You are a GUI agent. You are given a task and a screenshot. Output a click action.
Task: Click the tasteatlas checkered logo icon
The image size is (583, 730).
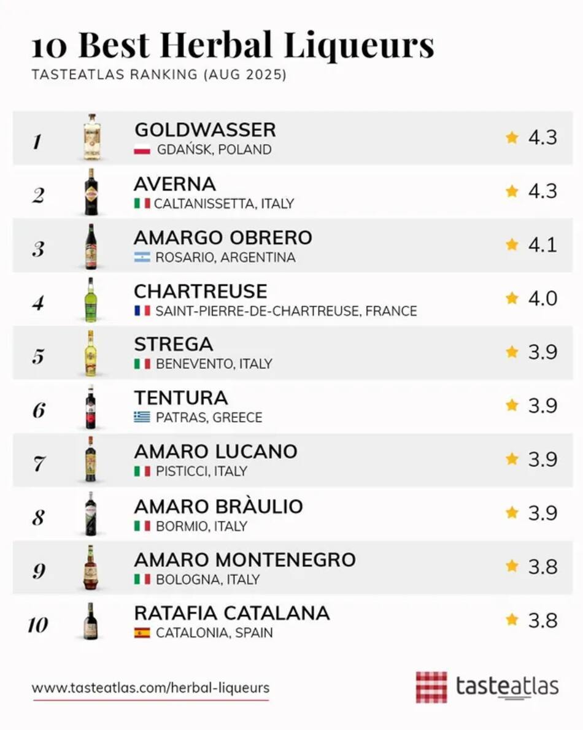(431, 686)
